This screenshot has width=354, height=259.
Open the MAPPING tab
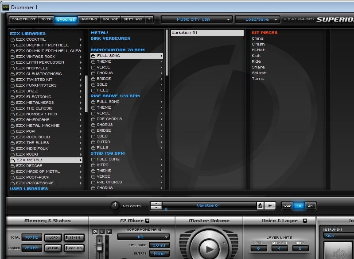pos(89,19)
